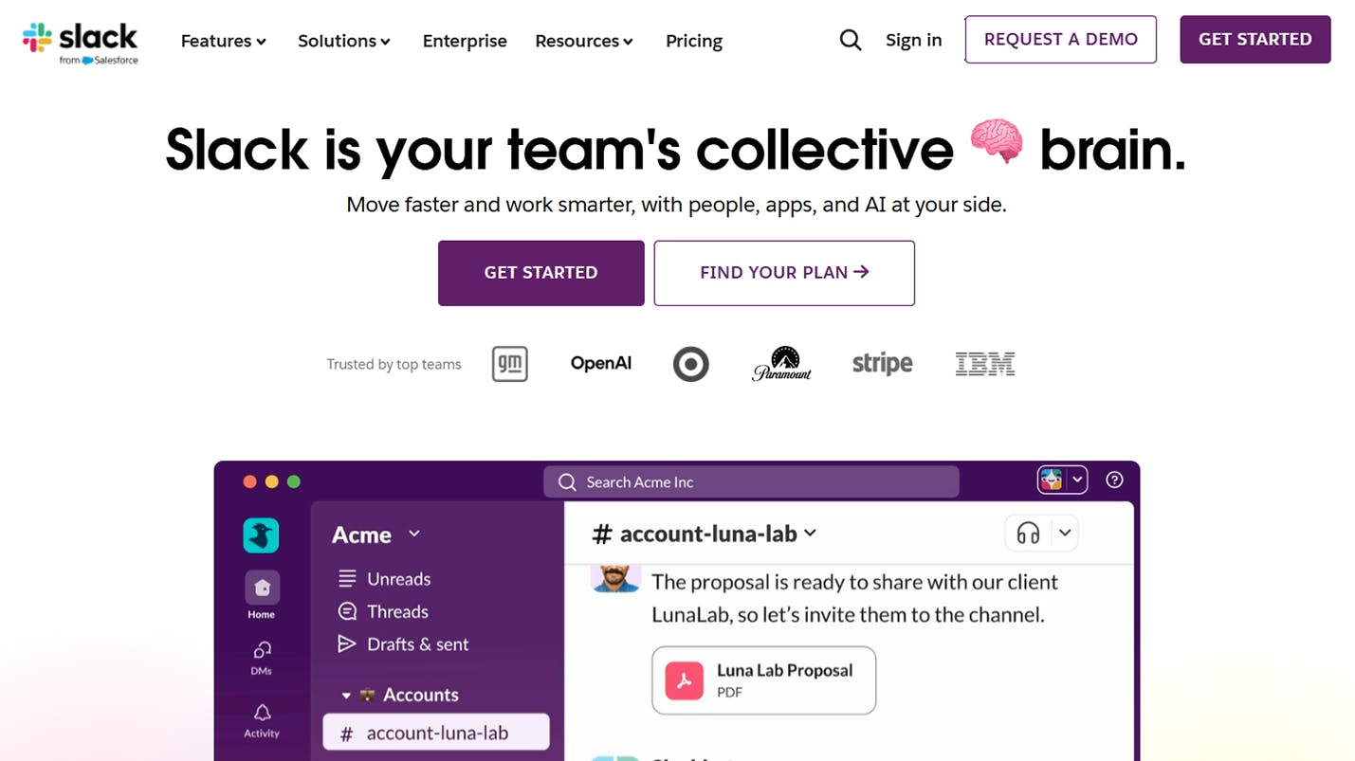
Task: Open Activity bell in the sidebar
Action: point(262,720)
